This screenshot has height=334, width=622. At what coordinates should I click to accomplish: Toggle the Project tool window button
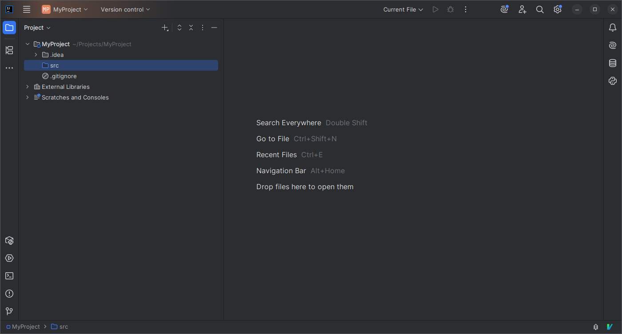(x=9, y=28)
